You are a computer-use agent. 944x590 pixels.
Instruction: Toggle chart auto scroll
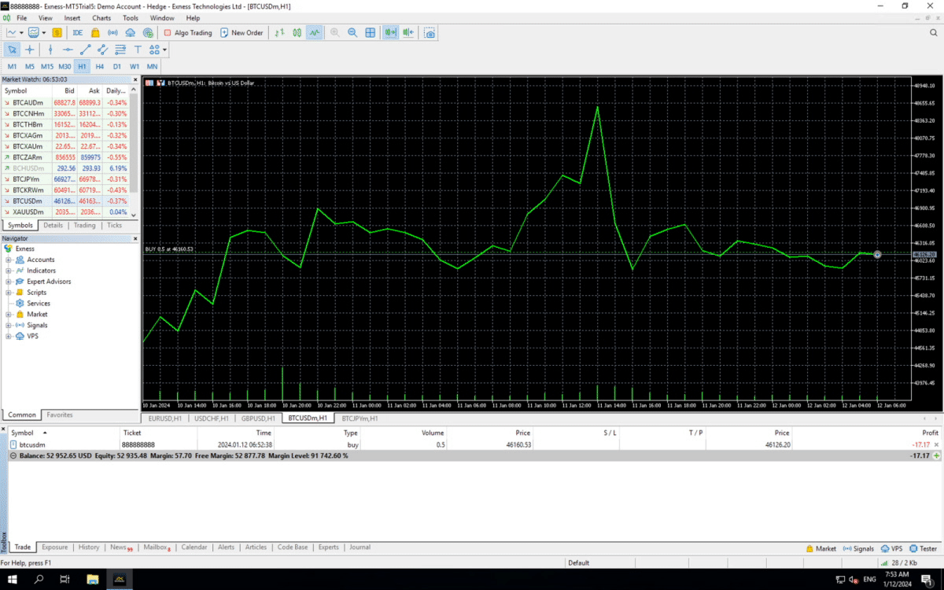pyautogui.click(x=390, y=33)
